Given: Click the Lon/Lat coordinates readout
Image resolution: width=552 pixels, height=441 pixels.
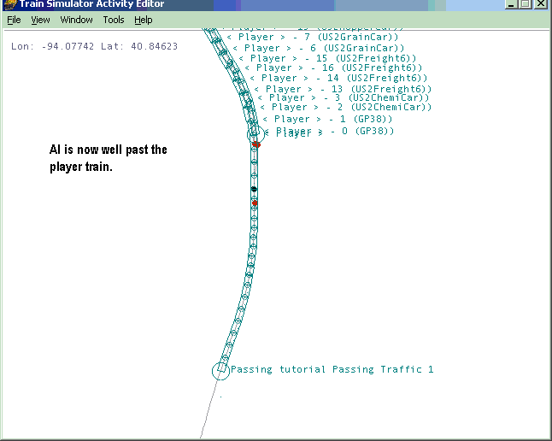Looking at the screenshot, I should pyautogui.click(x=94, y=46).
